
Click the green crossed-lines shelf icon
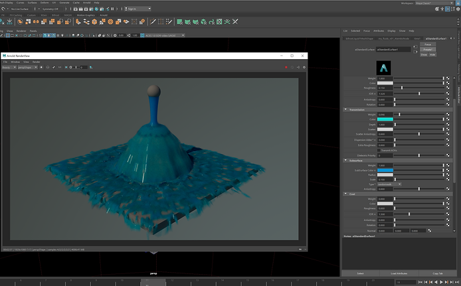pyautogui.click(x=227, y=22)
